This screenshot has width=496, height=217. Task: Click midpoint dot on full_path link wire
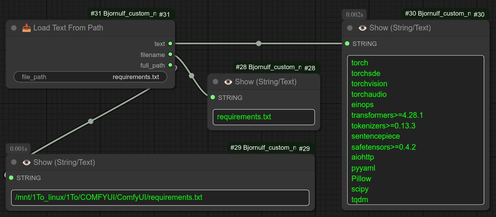[x=91, y=121]
